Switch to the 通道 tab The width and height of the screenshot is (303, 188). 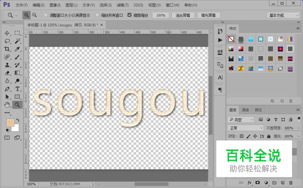(x=245, y=110)
